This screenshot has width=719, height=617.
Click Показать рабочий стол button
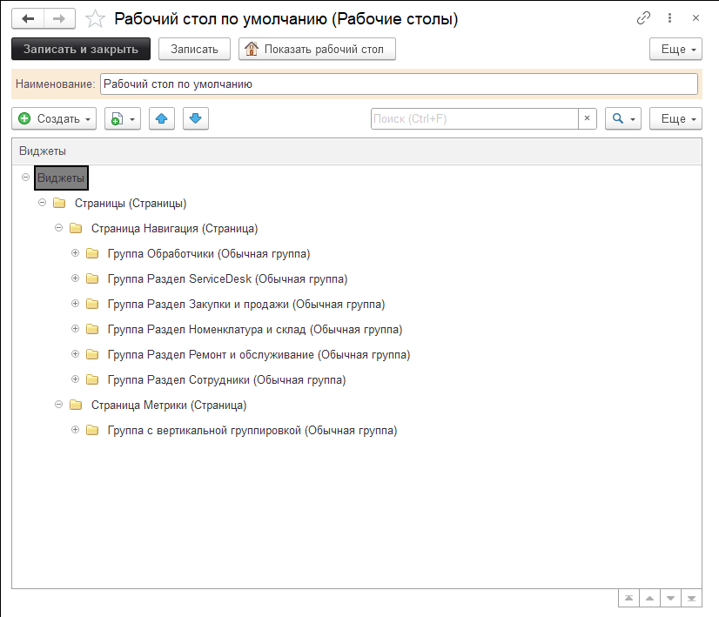click(317, 50)
